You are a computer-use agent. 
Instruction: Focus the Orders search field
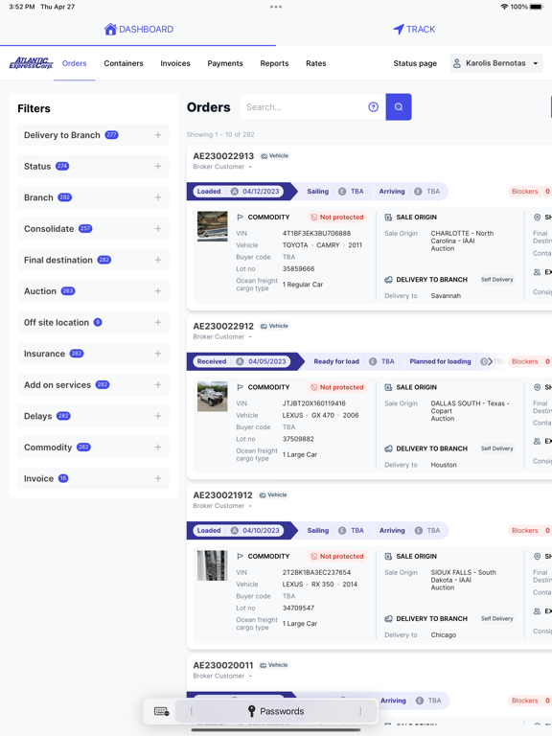pos(313,107)
